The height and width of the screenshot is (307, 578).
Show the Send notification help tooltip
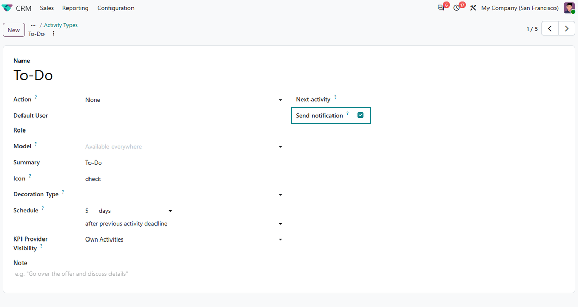[347, 113]
